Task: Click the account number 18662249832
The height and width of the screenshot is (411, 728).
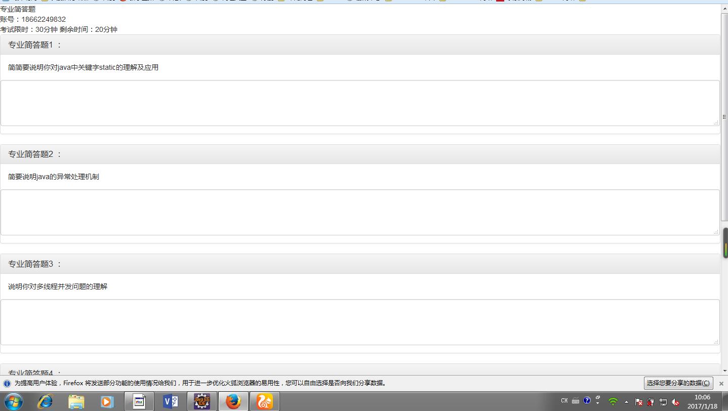Action: click(44, 19)
